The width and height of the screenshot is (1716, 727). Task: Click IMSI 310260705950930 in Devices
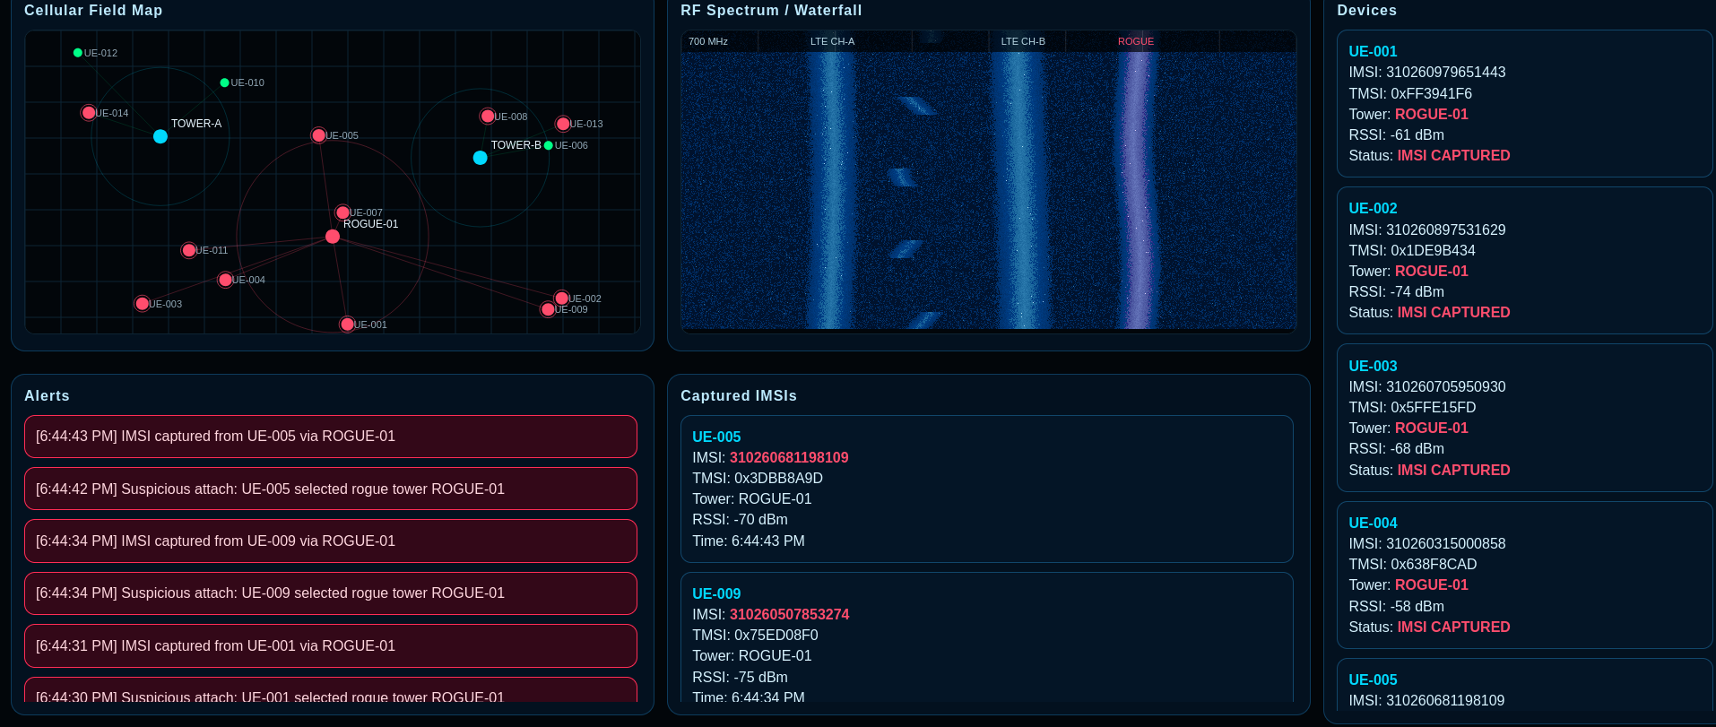[x=1427, y=386]
